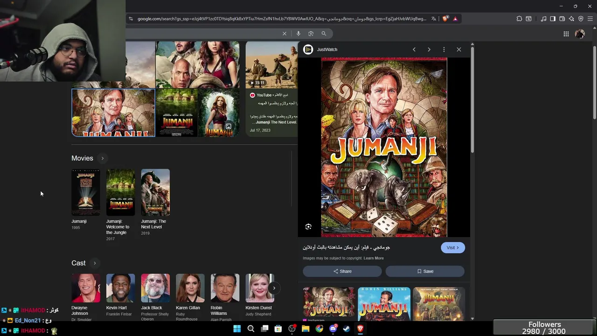Open Google Chrome from taskbar
The width and height of the screenshot is (597, 336).
(319, 329)
